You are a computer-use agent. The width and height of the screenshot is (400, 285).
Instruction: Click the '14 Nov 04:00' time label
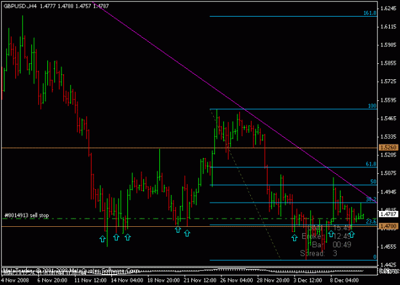[127, 281]
